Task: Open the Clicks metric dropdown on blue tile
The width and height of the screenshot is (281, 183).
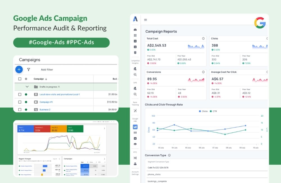Action: (21, 127)
